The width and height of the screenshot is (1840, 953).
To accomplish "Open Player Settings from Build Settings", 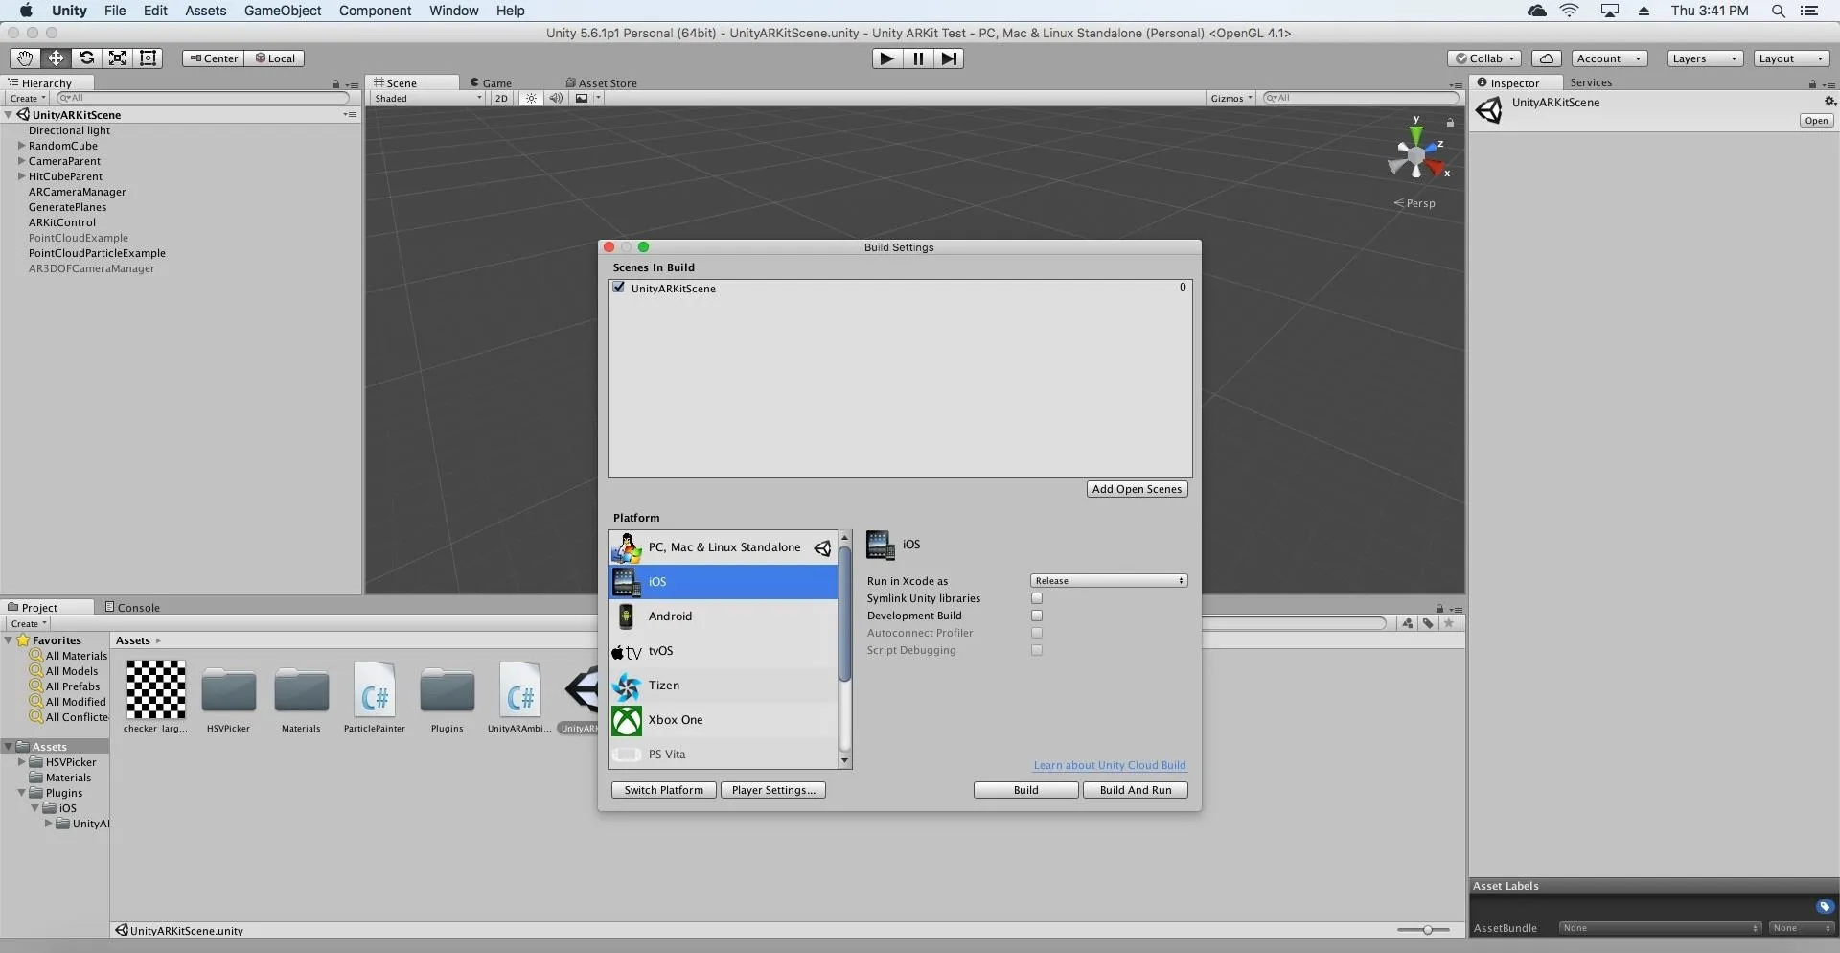I will [773, 790].
